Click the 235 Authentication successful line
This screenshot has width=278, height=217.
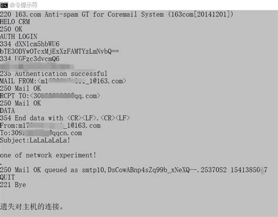53,74
